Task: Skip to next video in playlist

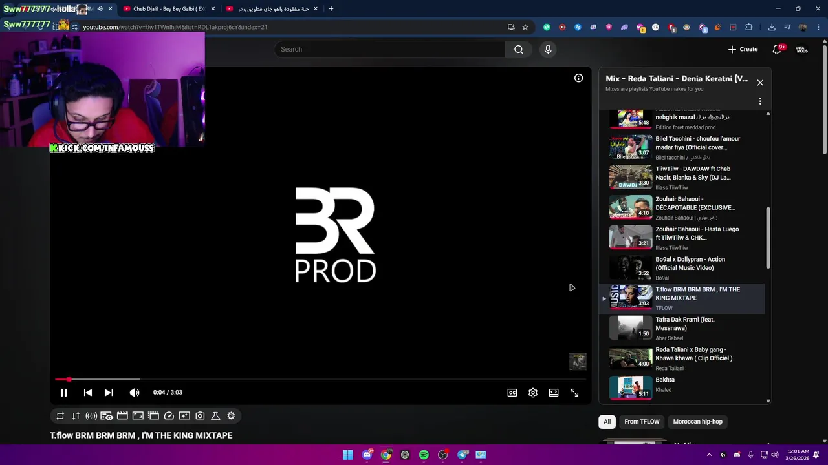Action: (109, 393)
